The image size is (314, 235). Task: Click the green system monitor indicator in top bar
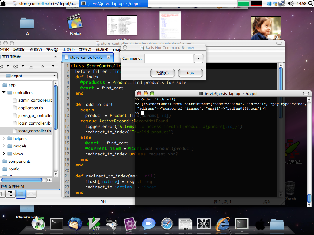click(x=243, y=4)
